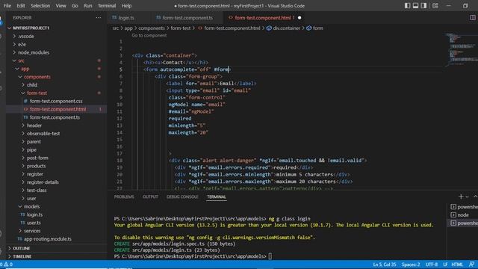Select the node terminal entry
Screen dimensions: 478x269
click(460, 215)
